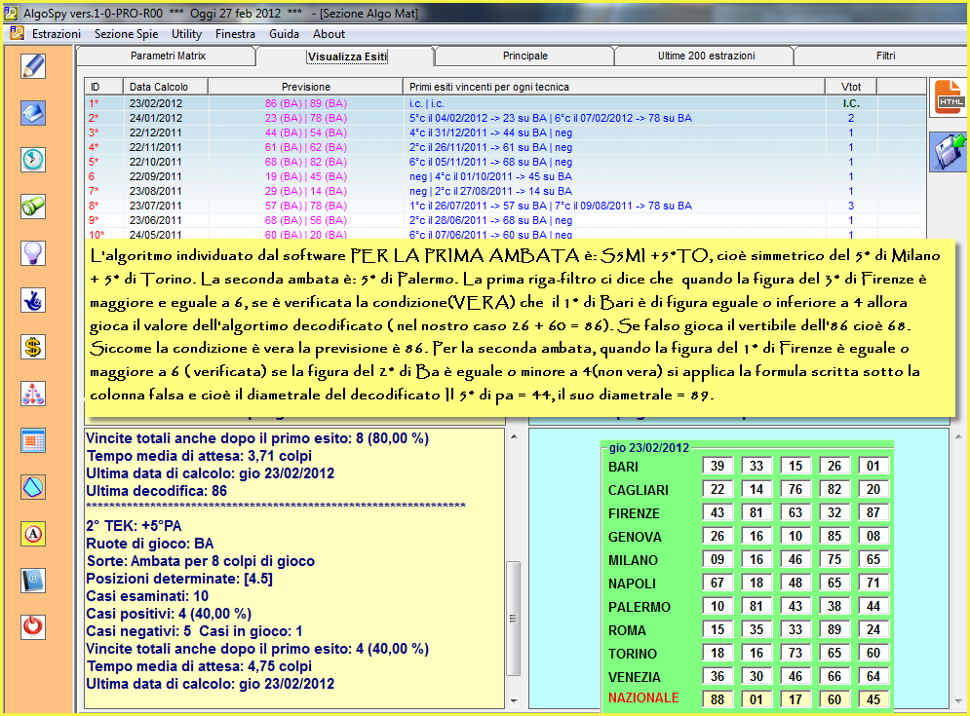The image size is (970, 716).
Task: Click the Vtot value 3 in row 8
Action: coord(851,206)
